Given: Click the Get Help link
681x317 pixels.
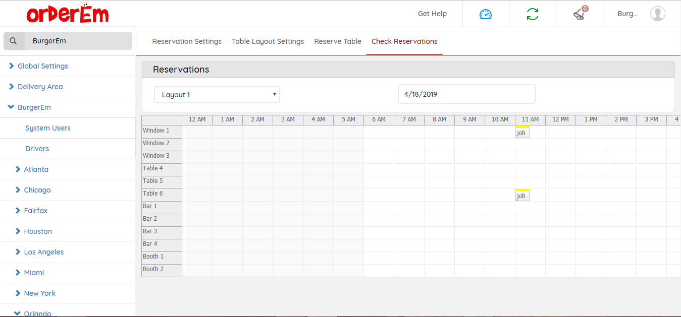Looking at the screenshot, I should (x=432, y=14).
